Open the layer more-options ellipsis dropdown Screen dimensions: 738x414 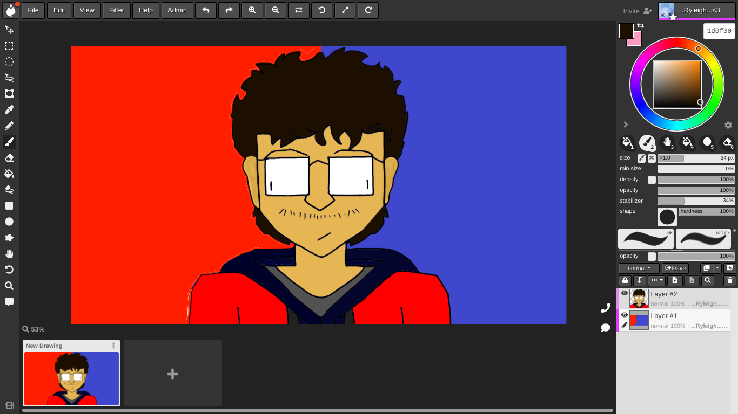click(656, 281)
